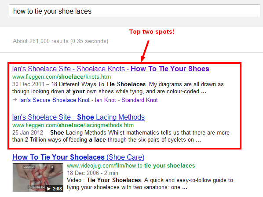Open Ian's Shoelace Site Shoe Lacing Methods result
Viewport: 263px width, 197px height.
(x=78, y=117)
